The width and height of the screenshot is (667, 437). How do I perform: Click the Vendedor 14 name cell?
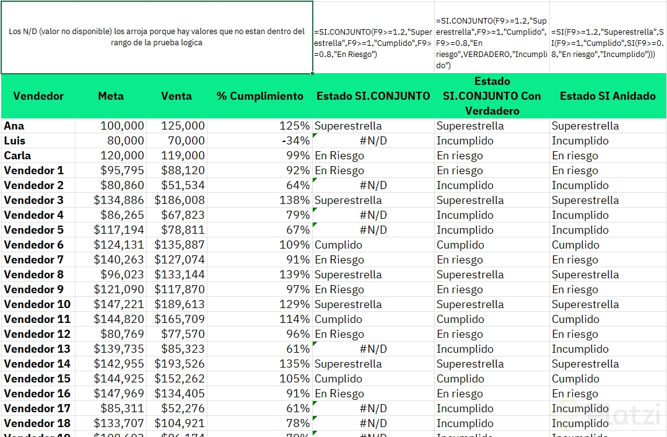[x=38, y=364]
